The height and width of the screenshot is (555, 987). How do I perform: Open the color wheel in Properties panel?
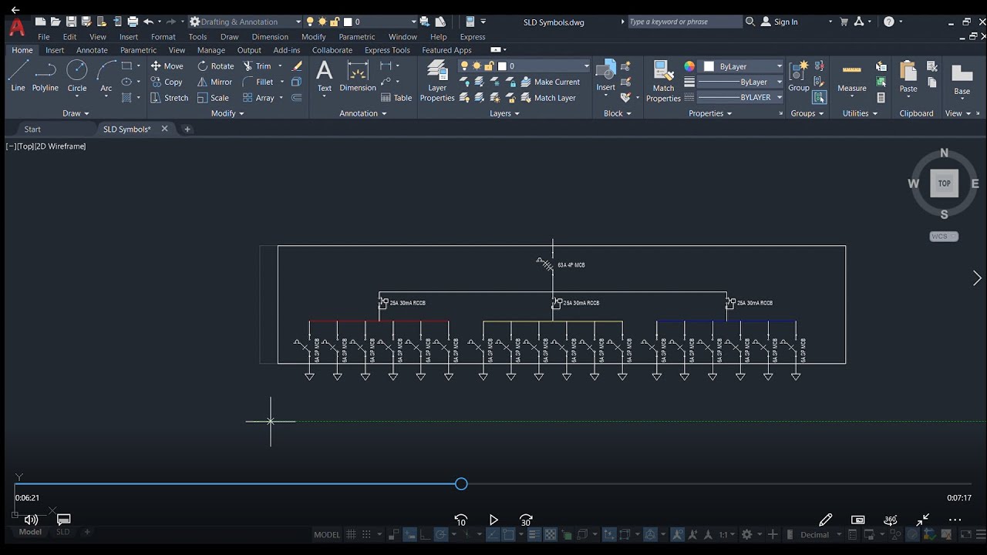tap(689, 66)
